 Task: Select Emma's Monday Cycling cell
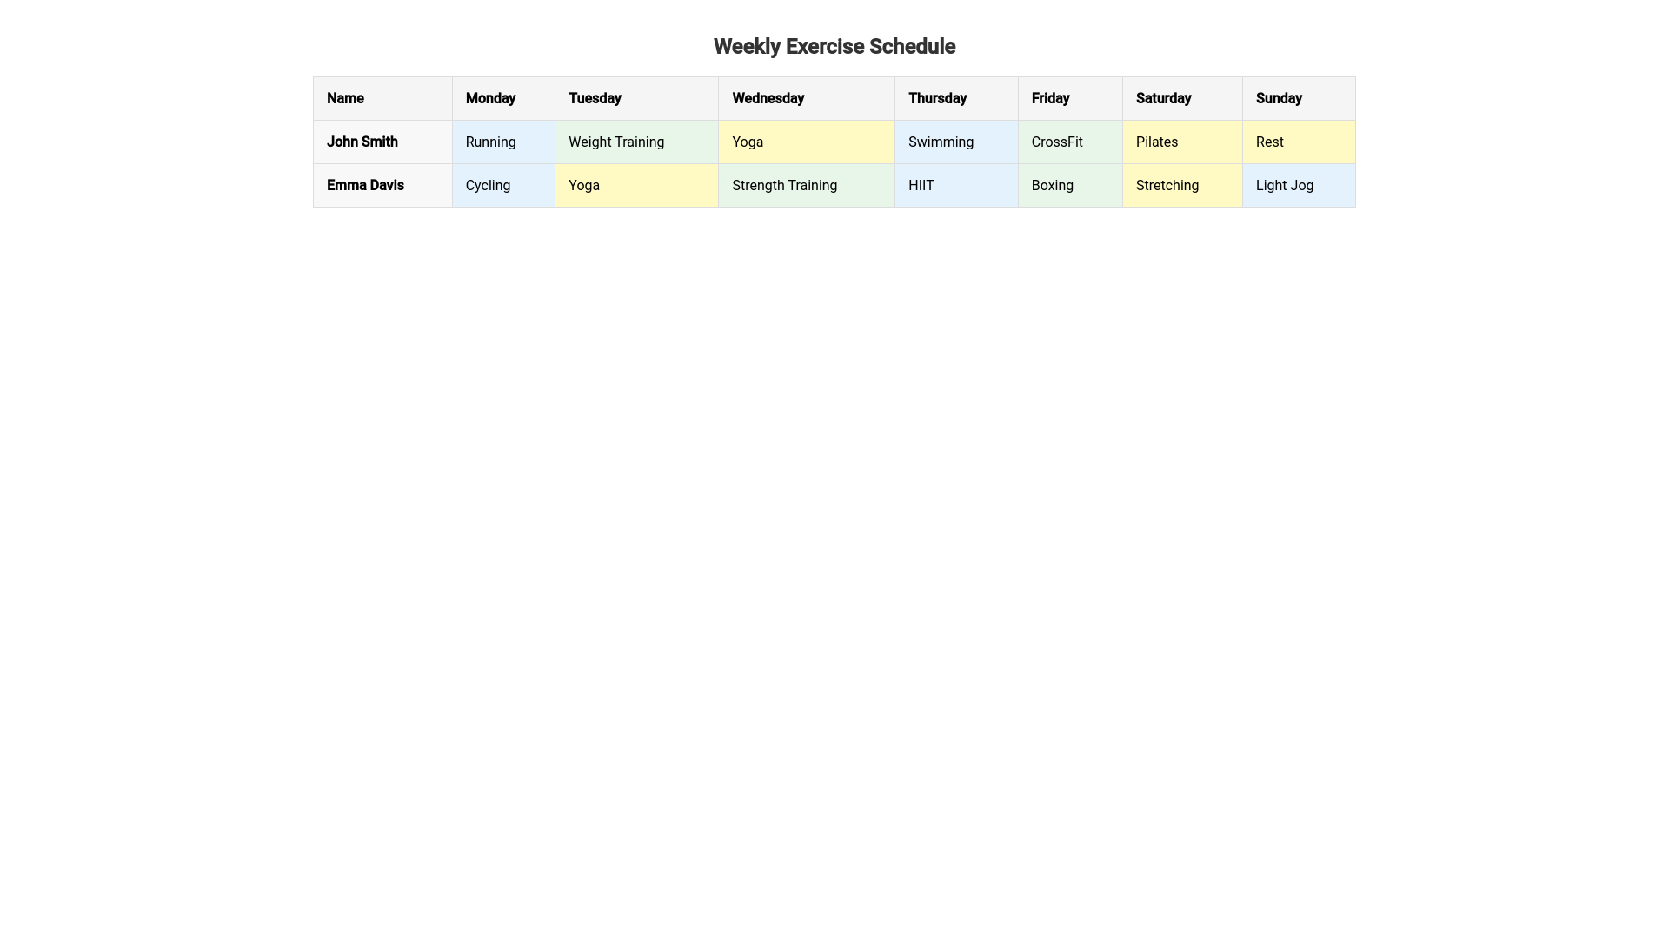point(503,185)
